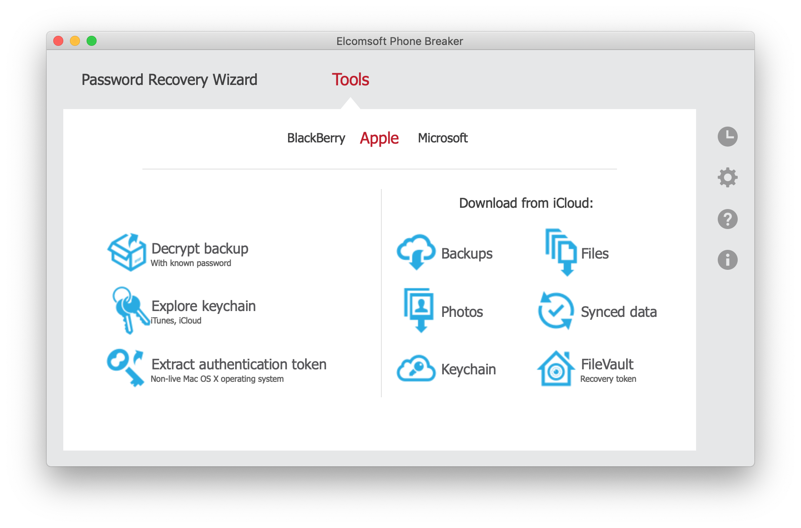Open settings with the gear icon
This screenshot has width=801, height=528.
pyautogui.click(x=727, y=177)
